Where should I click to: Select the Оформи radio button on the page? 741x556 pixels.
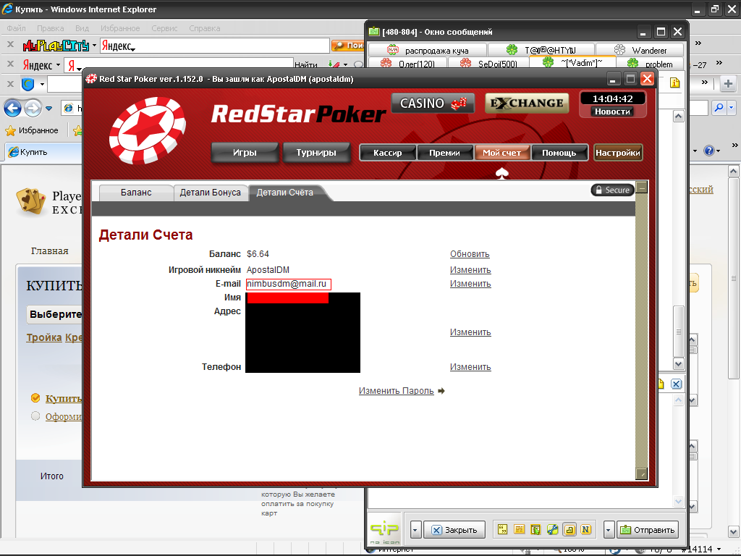[35, 416]
